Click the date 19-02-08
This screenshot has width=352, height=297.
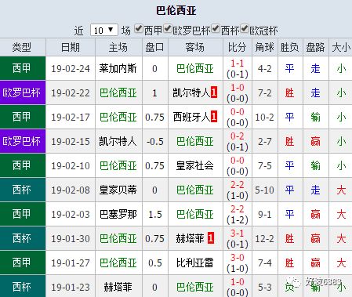click(x=71, y=190)
